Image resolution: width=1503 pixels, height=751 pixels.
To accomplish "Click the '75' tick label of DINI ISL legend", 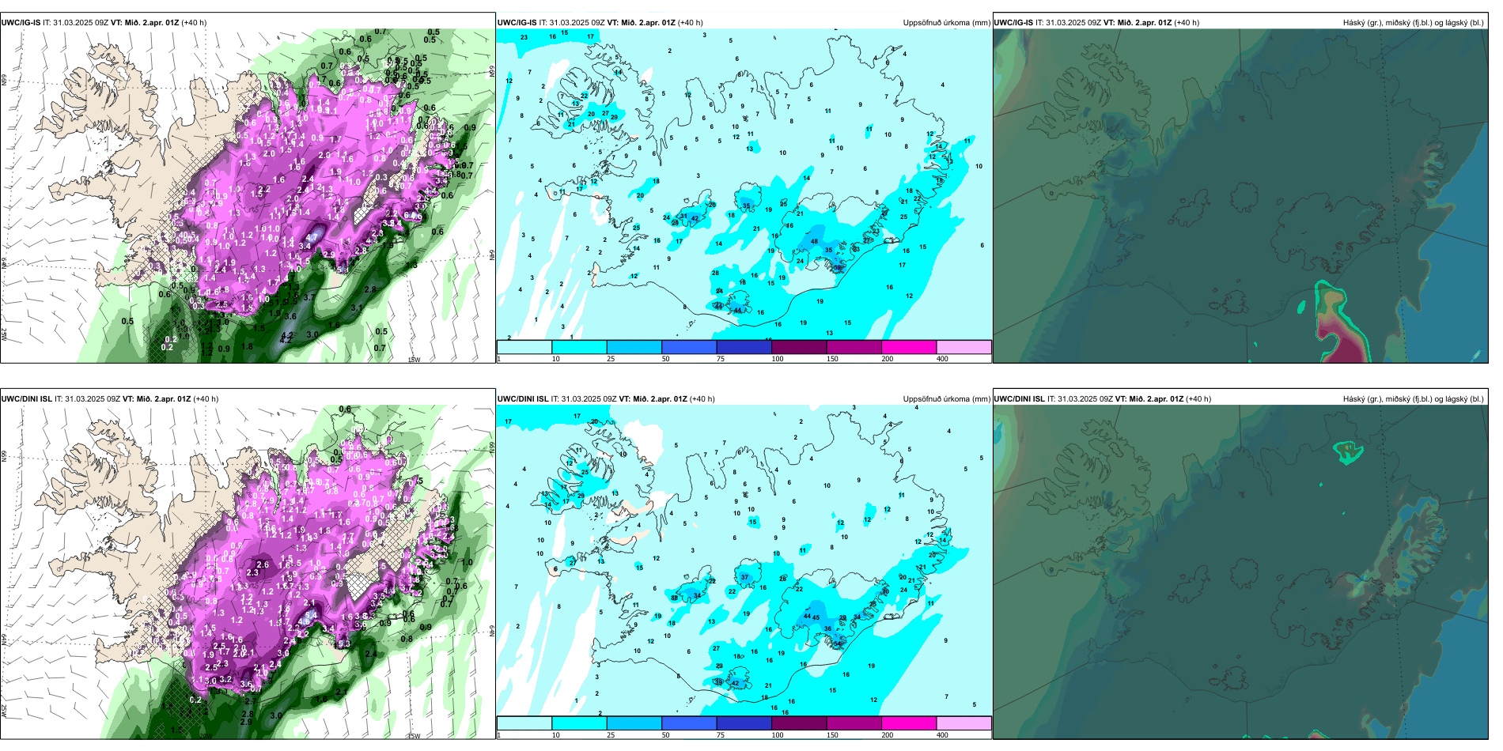I will tap(721, 735).
